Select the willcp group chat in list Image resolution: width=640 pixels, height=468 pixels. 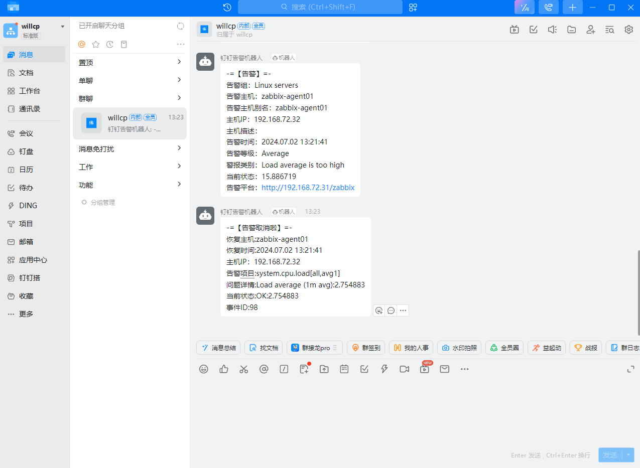point(130,123)
